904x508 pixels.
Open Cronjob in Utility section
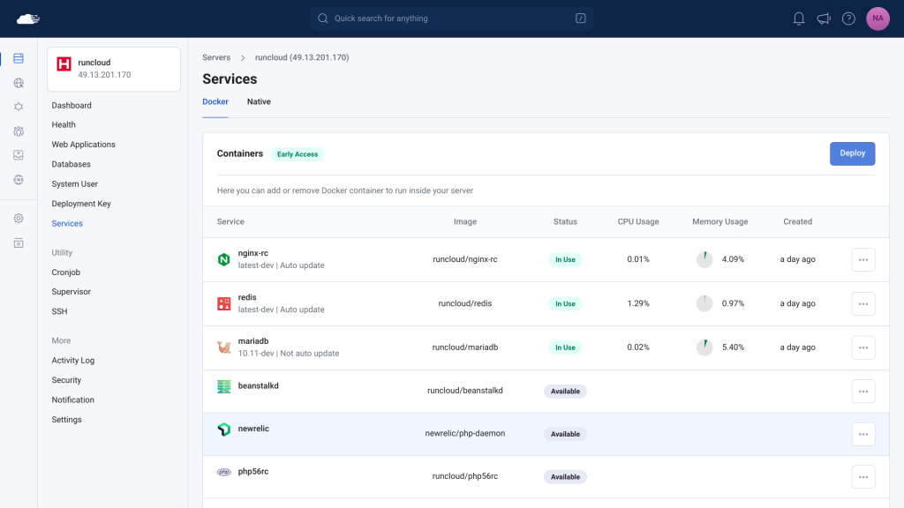[x=65, y=273]
